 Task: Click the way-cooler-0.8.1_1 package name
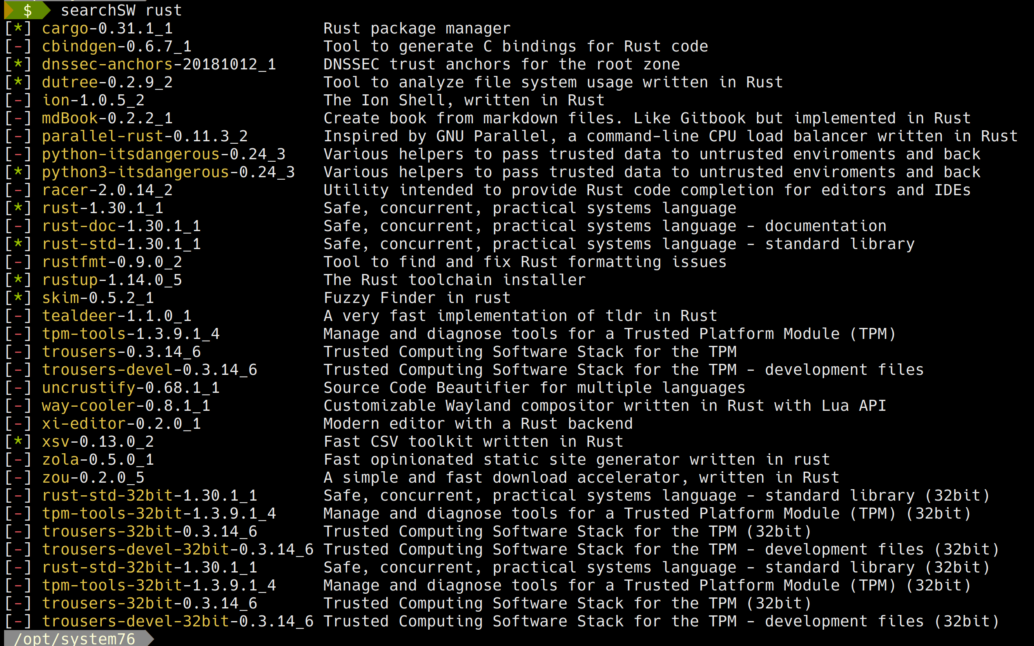(x=126, y=406)
